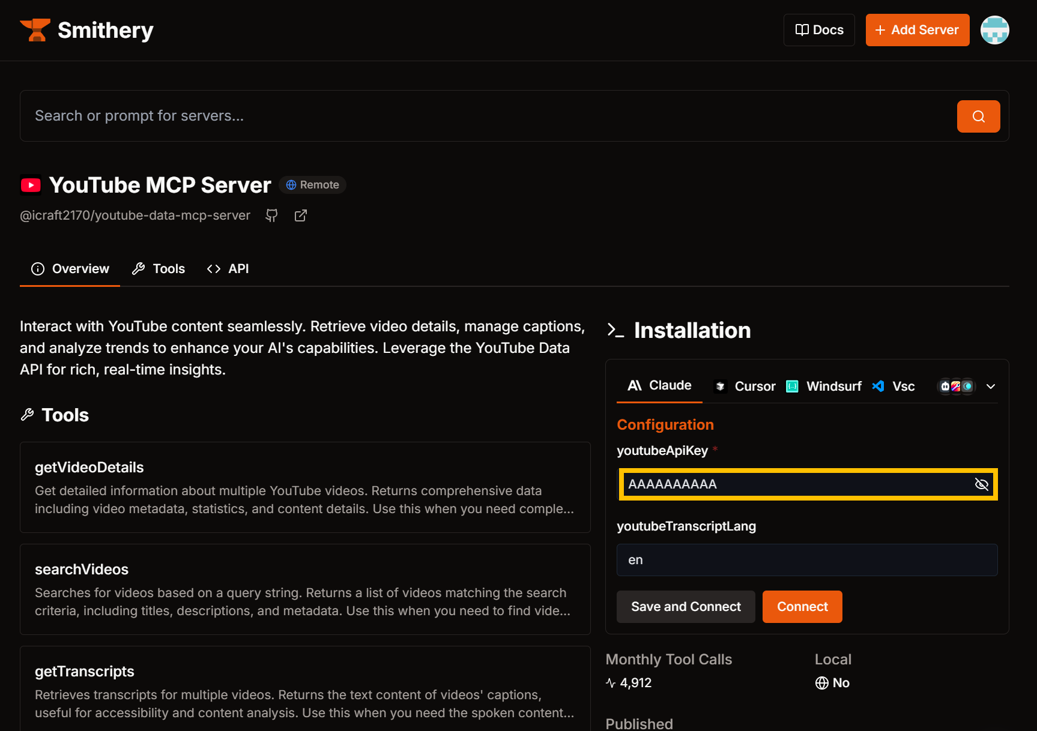Select the Windsurf client tab
This screenshot has height=731, width=1037.
(824, 387)
